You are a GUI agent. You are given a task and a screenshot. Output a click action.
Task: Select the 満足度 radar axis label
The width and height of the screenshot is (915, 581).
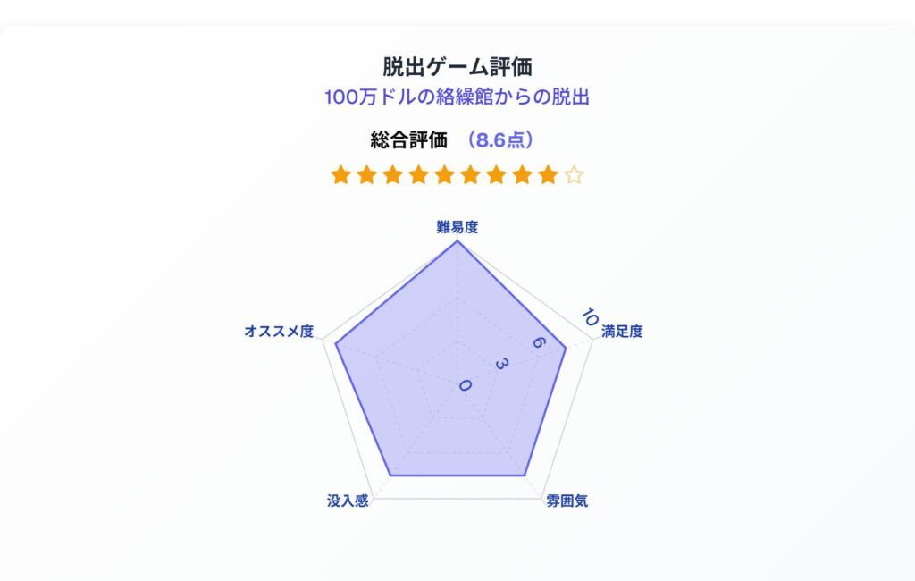622,331
